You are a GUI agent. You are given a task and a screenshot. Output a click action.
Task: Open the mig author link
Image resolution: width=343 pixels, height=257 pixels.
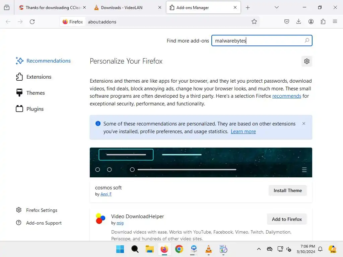pyautogui.click(x=120, y=223)
